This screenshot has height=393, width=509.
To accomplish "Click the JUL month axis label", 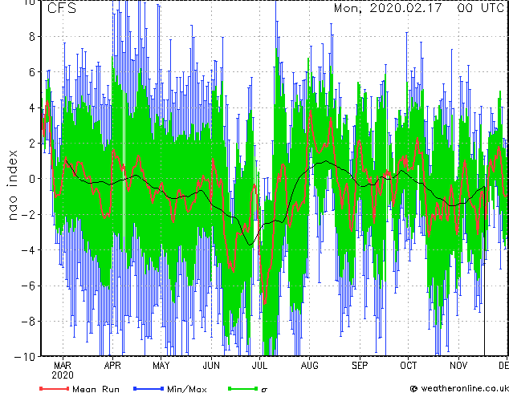I will pos(259,366).
